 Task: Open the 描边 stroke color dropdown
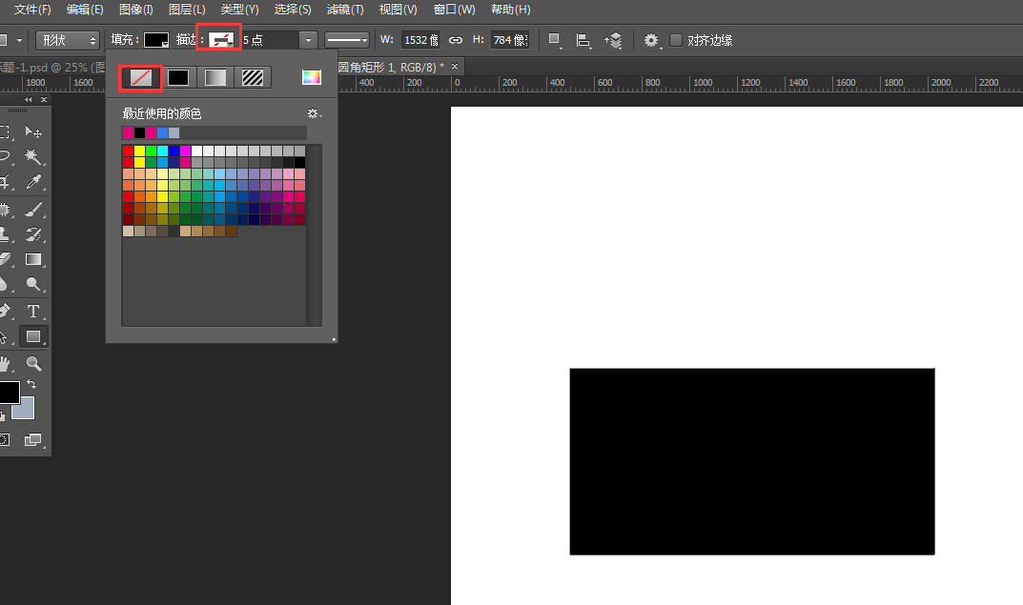click(220, 40)
